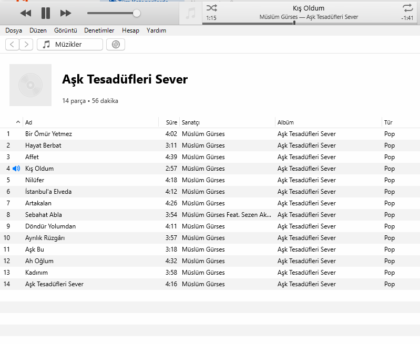
Task: Click the speaker icon beside Kış Oldum
Action: [x=16, y=169]
